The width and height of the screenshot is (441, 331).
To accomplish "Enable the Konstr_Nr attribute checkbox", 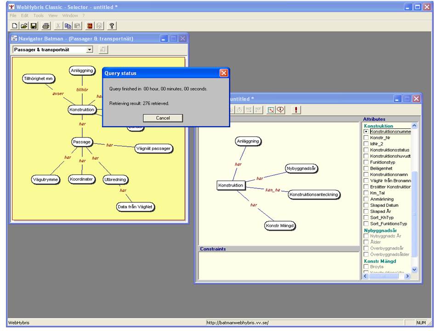I will pos(366,137).
